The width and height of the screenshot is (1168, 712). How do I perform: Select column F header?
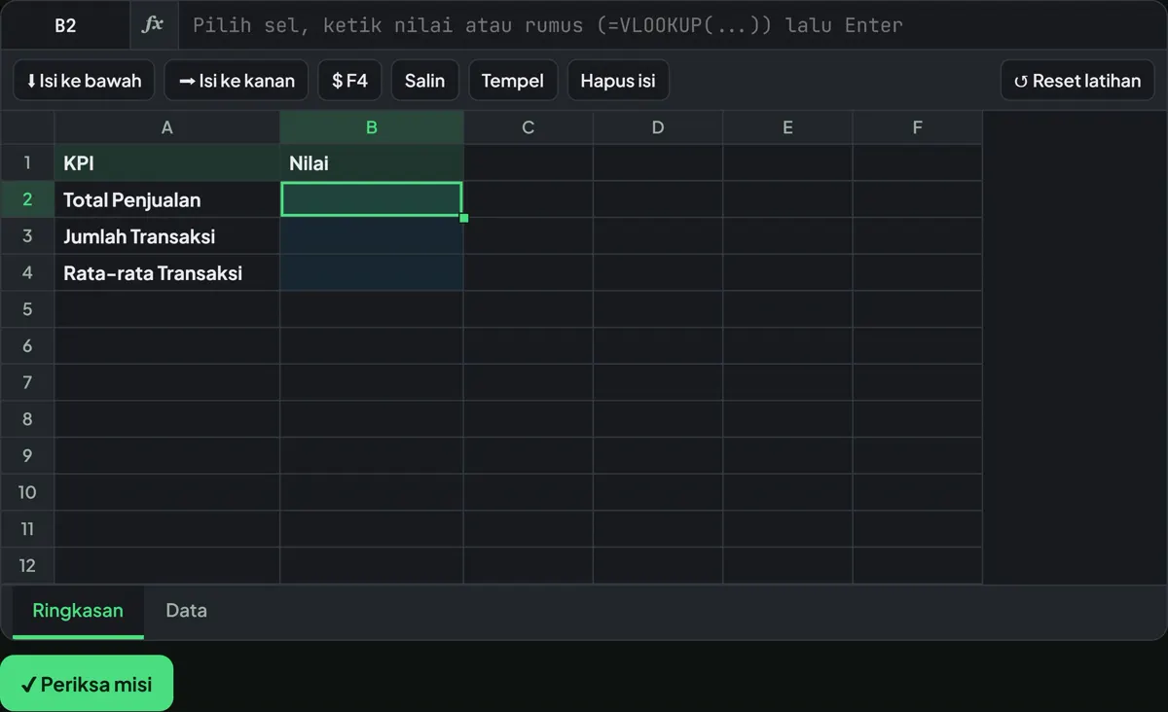[917, 127]
